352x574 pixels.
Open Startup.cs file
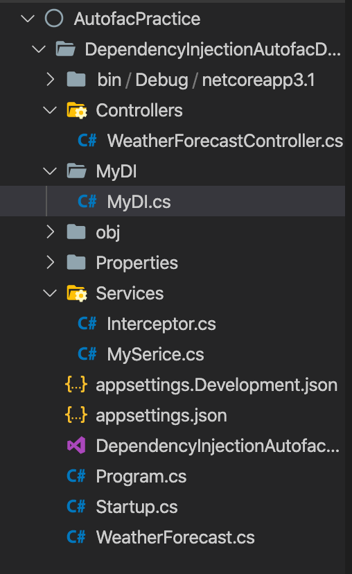[x=137, y=507]
